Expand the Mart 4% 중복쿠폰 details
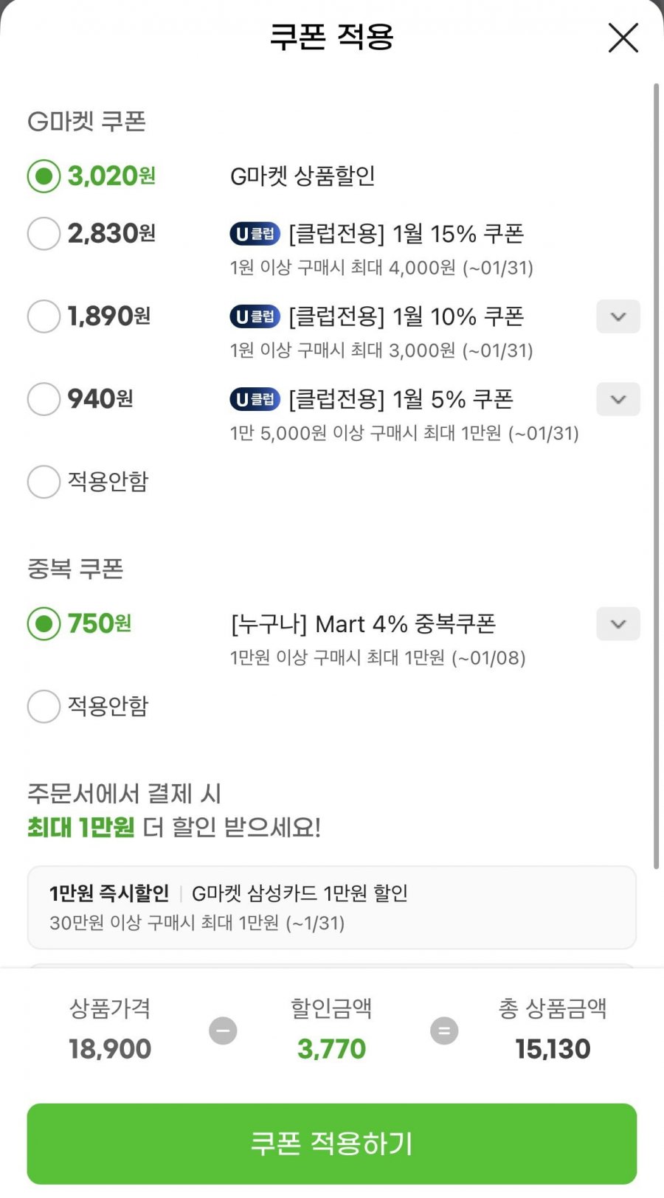Screen dimensions: 664x1198 pos(618,624)
